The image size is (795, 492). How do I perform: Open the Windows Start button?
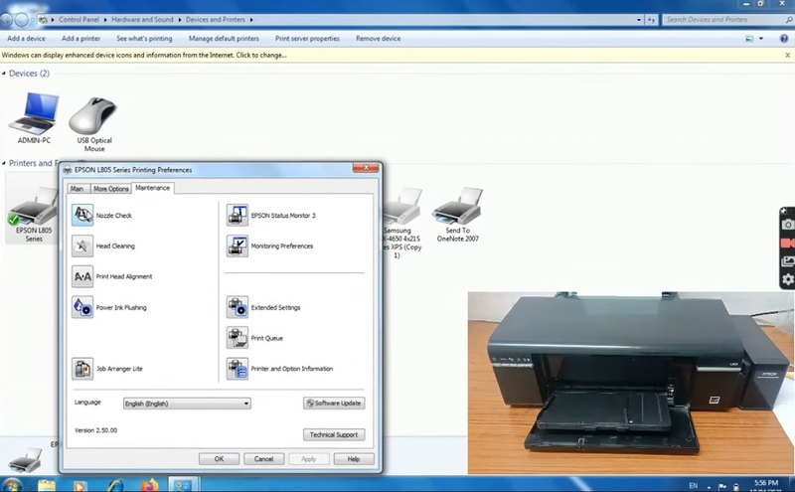[x=11, y=484]
